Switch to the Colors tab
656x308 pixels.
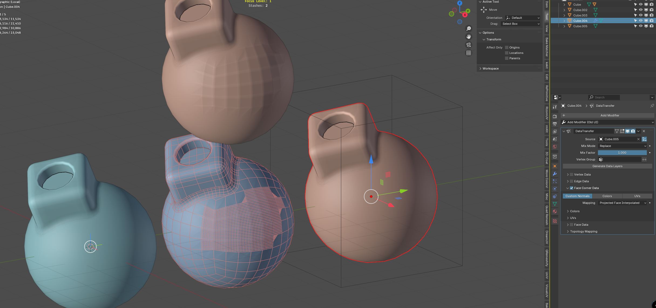[607, 196]
